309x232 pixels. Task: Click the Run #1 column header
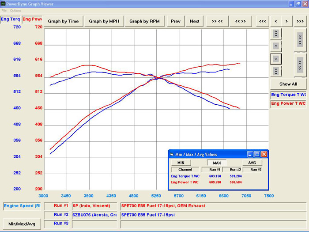pos(212,169)
